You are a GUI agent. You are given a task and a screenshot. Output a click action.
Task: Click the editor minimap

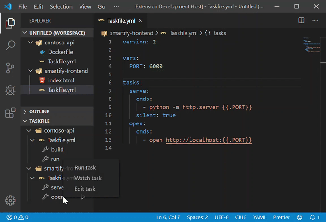tap(312, 45)
